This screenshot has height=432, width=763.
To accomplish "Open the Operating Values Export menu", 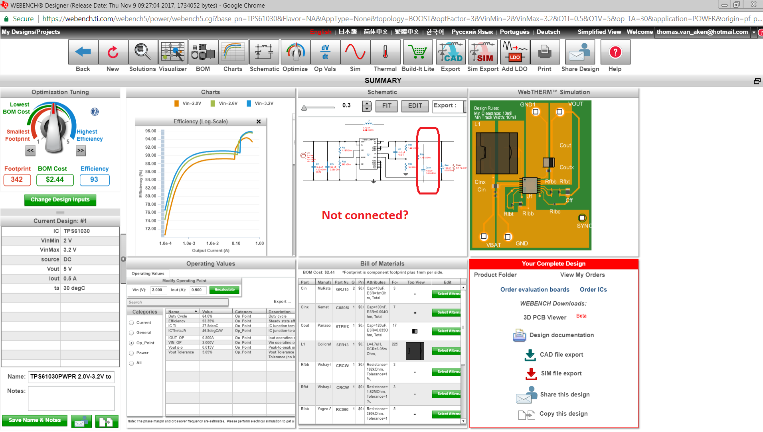I will [282, 302].
